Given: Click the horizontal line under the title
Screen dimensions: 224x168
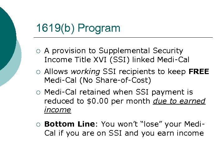Looking at the screenshot, I should (x=124, y=37).
